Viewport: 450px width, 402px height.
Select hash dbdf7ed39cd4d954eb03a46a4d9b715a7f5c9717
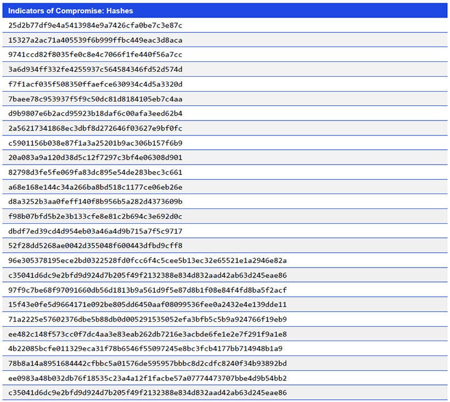pos(95,231)
